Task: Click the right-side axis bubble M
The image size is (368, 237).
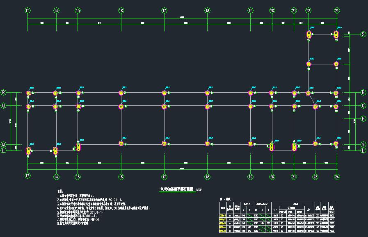Action: coord(363,145)
